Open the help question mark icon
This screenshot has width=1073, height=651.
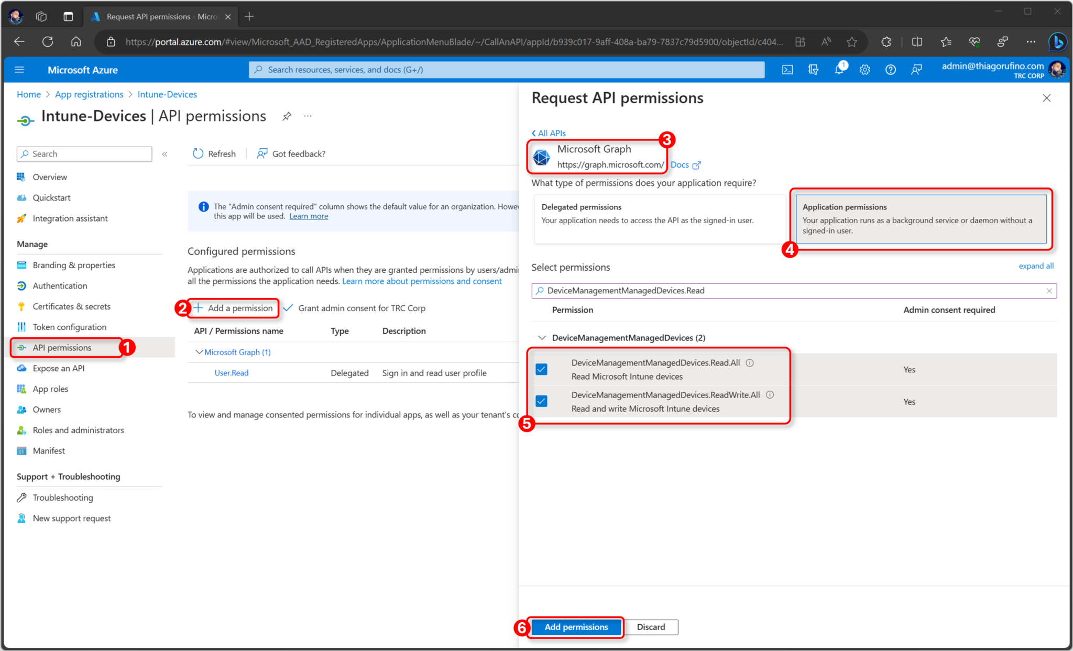coord(890,69)
